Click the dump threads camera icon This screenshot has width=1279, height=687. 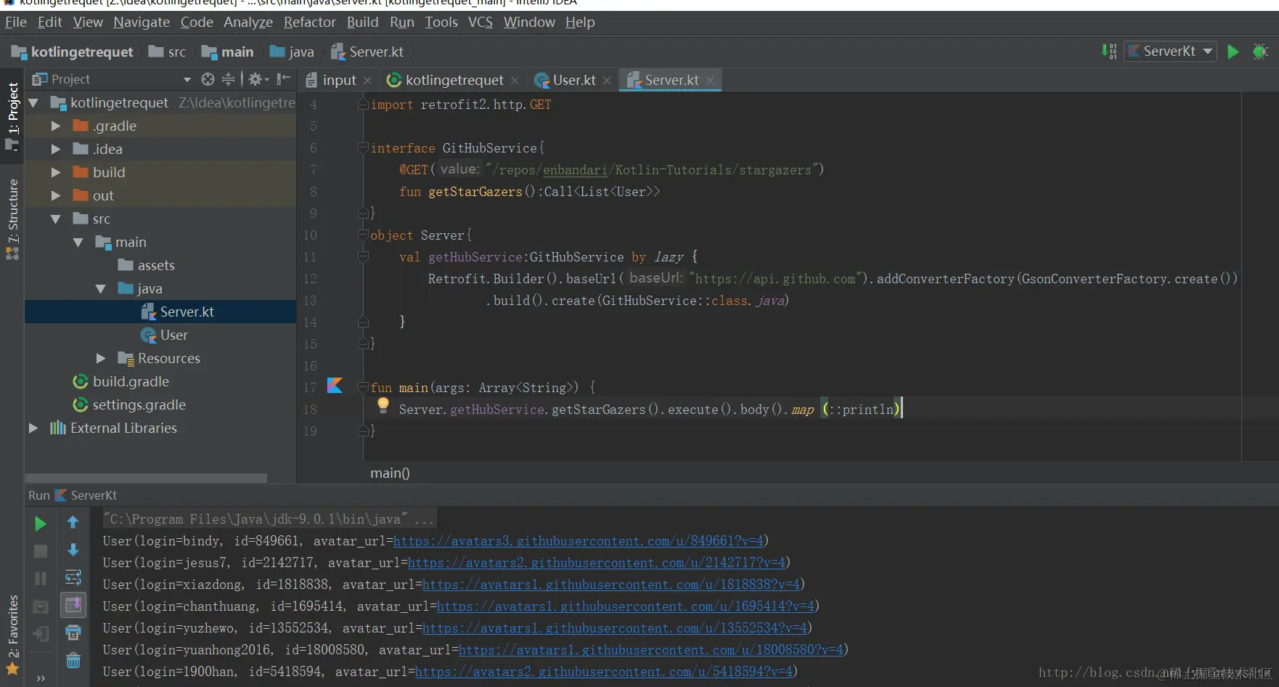(41, 606)
